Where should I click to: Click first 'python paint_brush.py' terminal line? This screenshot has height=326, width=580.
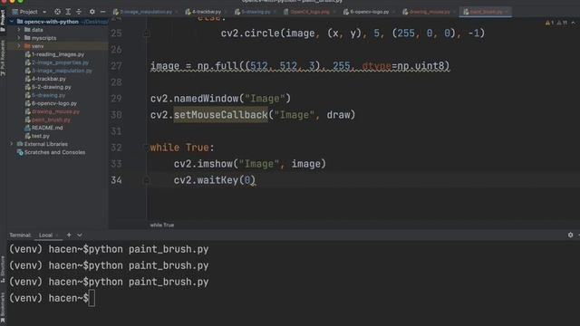pos(149,250)
